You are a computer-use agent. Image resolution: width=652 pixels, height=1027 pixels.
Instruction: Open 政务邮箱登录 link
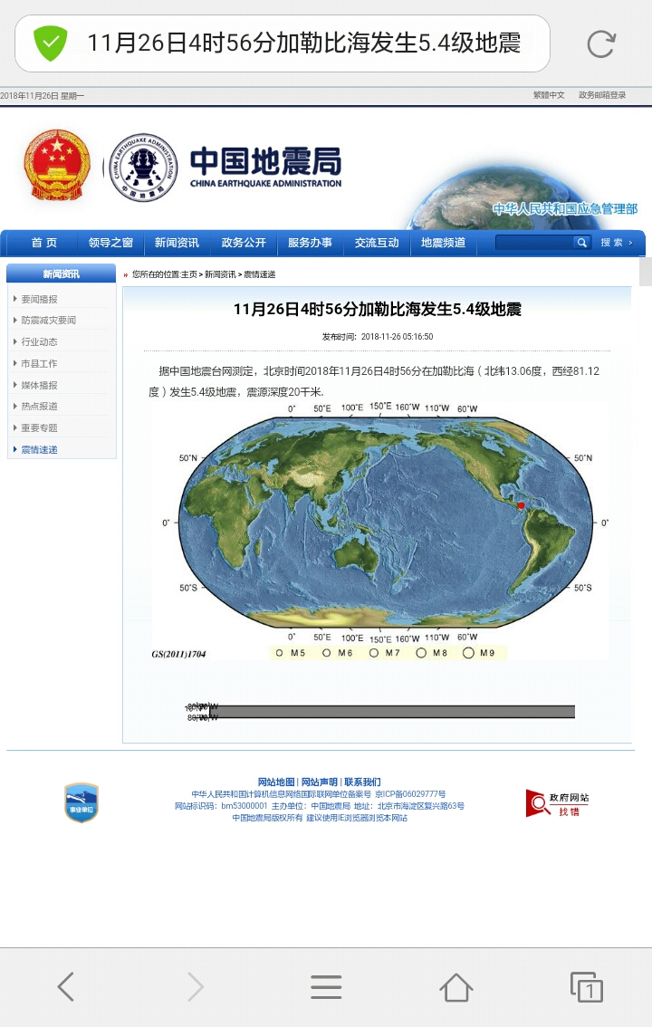602,95
